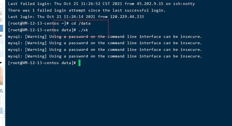Image resolution: width=232 pixels, height=126 pixels.
Task: Click the first mysql warning line
Action: tap(105, 36)
